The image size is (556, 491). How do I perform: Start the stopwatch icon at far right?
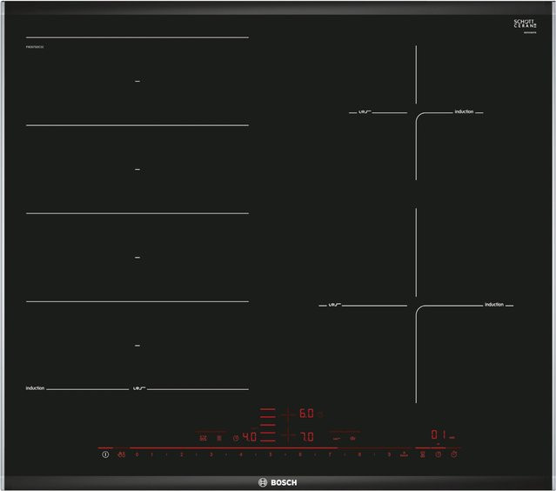[454, 454]
